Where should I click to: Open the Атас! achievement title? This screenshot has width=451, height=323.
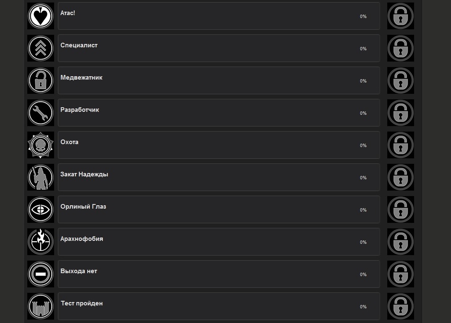point(68,13)
